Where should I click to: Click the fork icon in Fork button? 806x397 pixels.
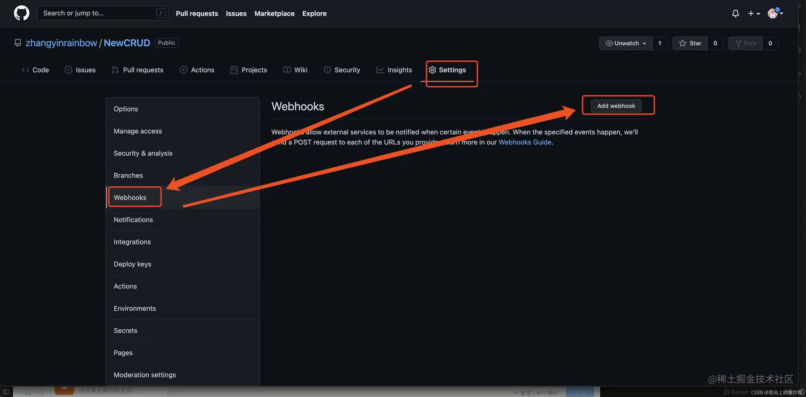click(738, 43)
